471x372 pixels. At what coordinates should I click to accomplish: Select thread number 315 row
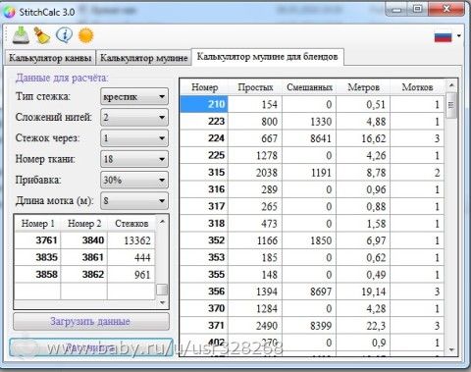tap(312, 173)
